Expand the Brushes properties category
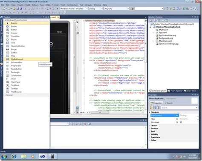Viewport: 202px width, 161px height. [150, 128]
